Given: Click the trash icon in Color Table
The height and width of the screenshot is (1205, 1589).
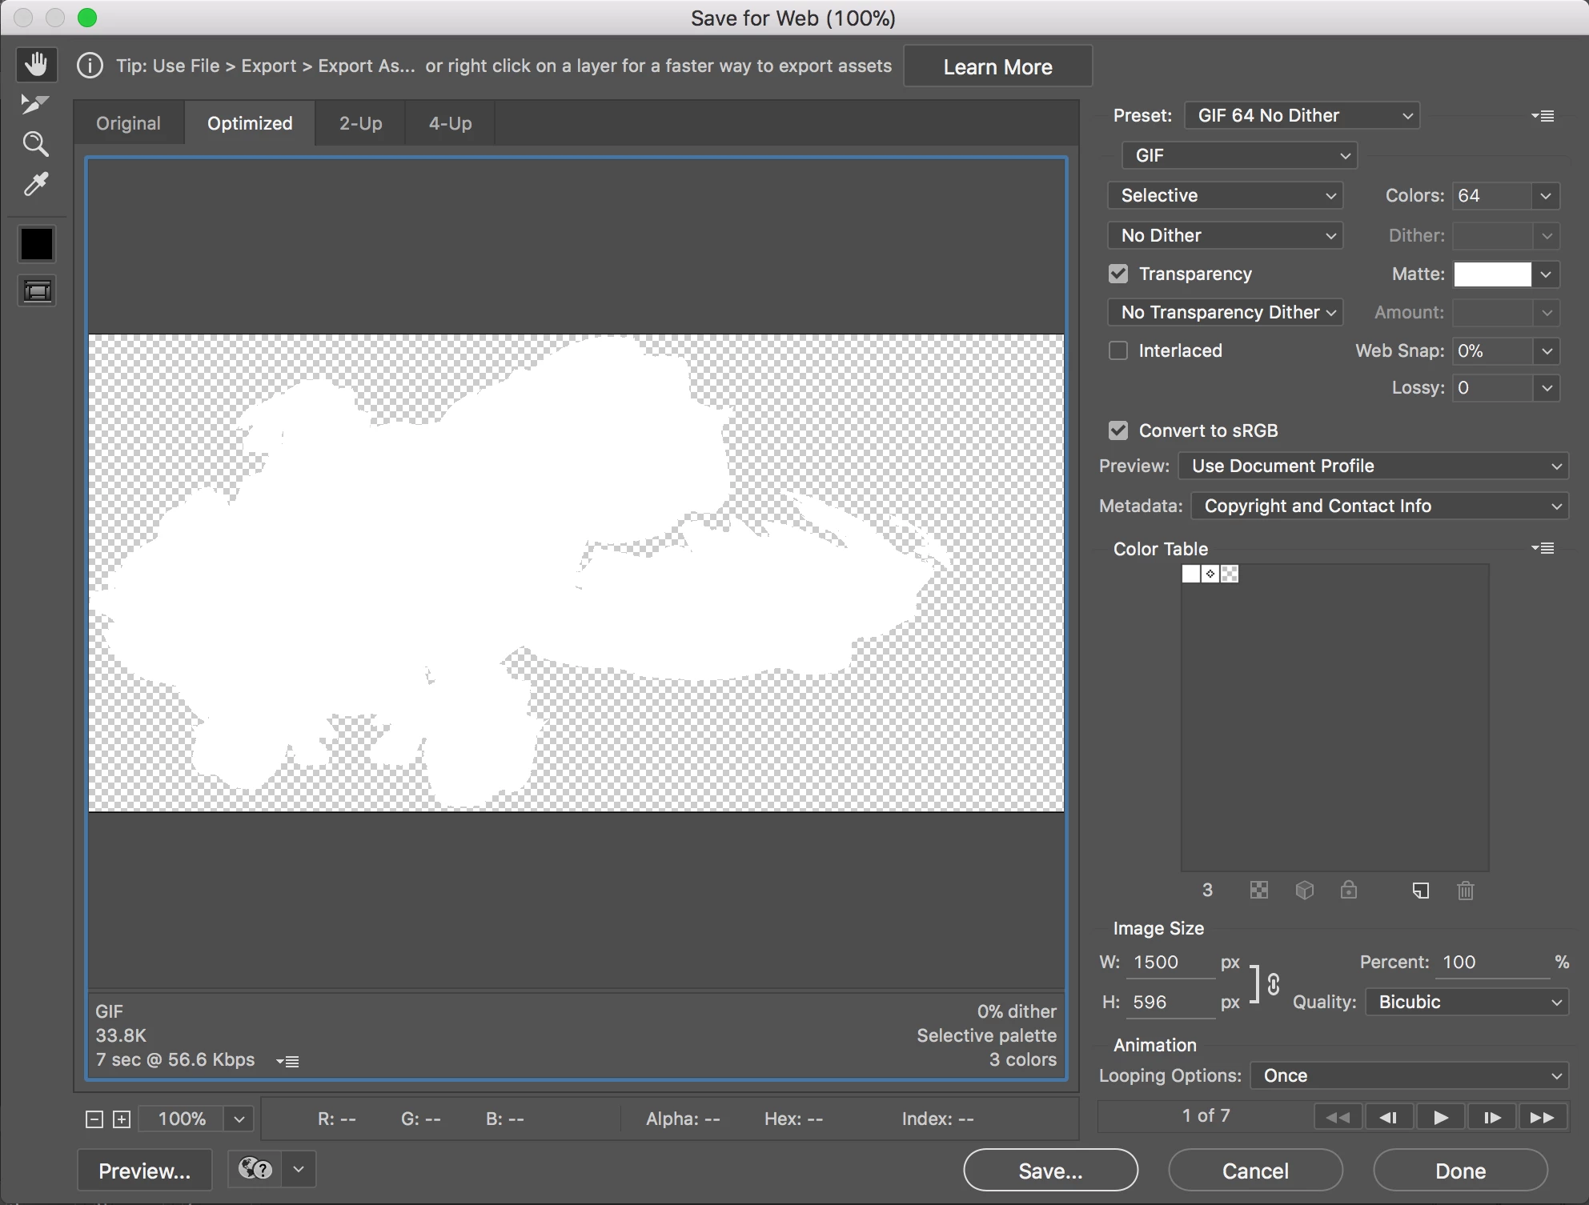Looking at the screenshot, I should [x=1465, y=890].
